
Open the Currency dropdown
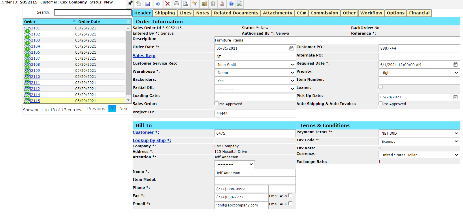419,155
